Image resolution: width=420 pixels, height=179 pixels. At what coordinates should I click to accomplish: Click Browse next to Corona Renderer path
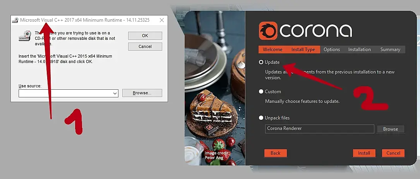point(391,129)
